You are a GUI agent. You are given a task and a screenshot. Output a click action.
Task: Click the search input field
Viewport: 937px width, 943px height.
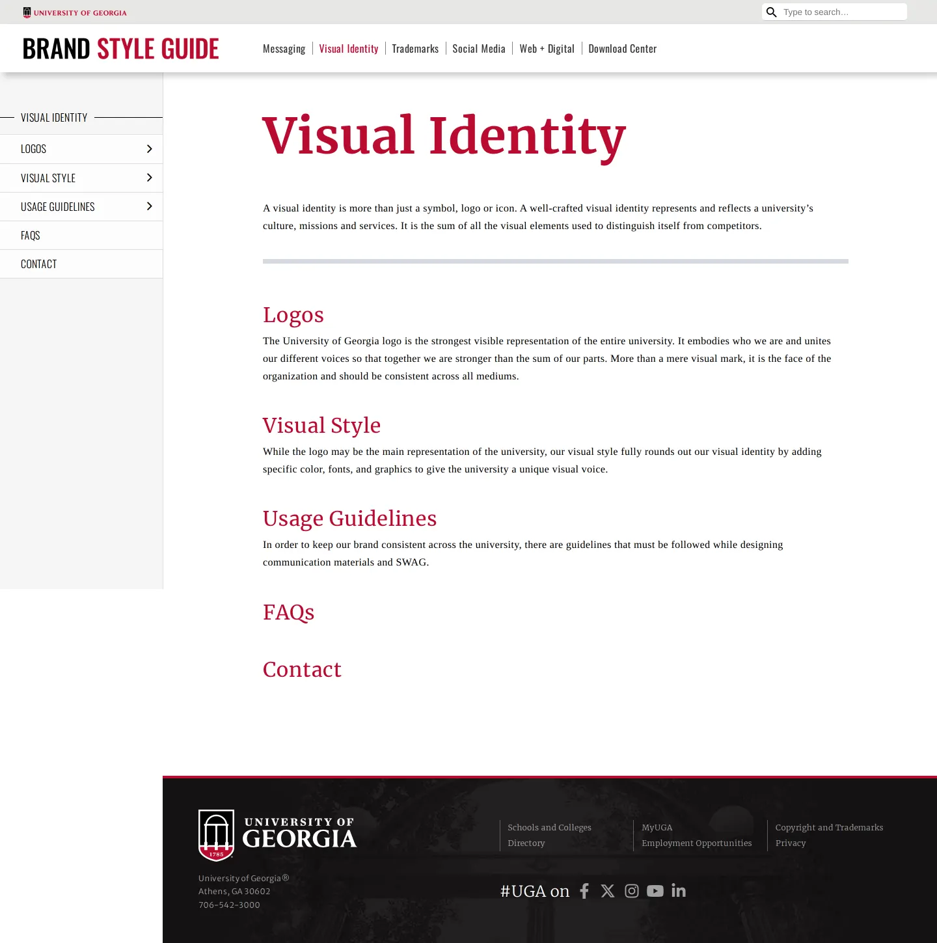(x=842, y=12)
